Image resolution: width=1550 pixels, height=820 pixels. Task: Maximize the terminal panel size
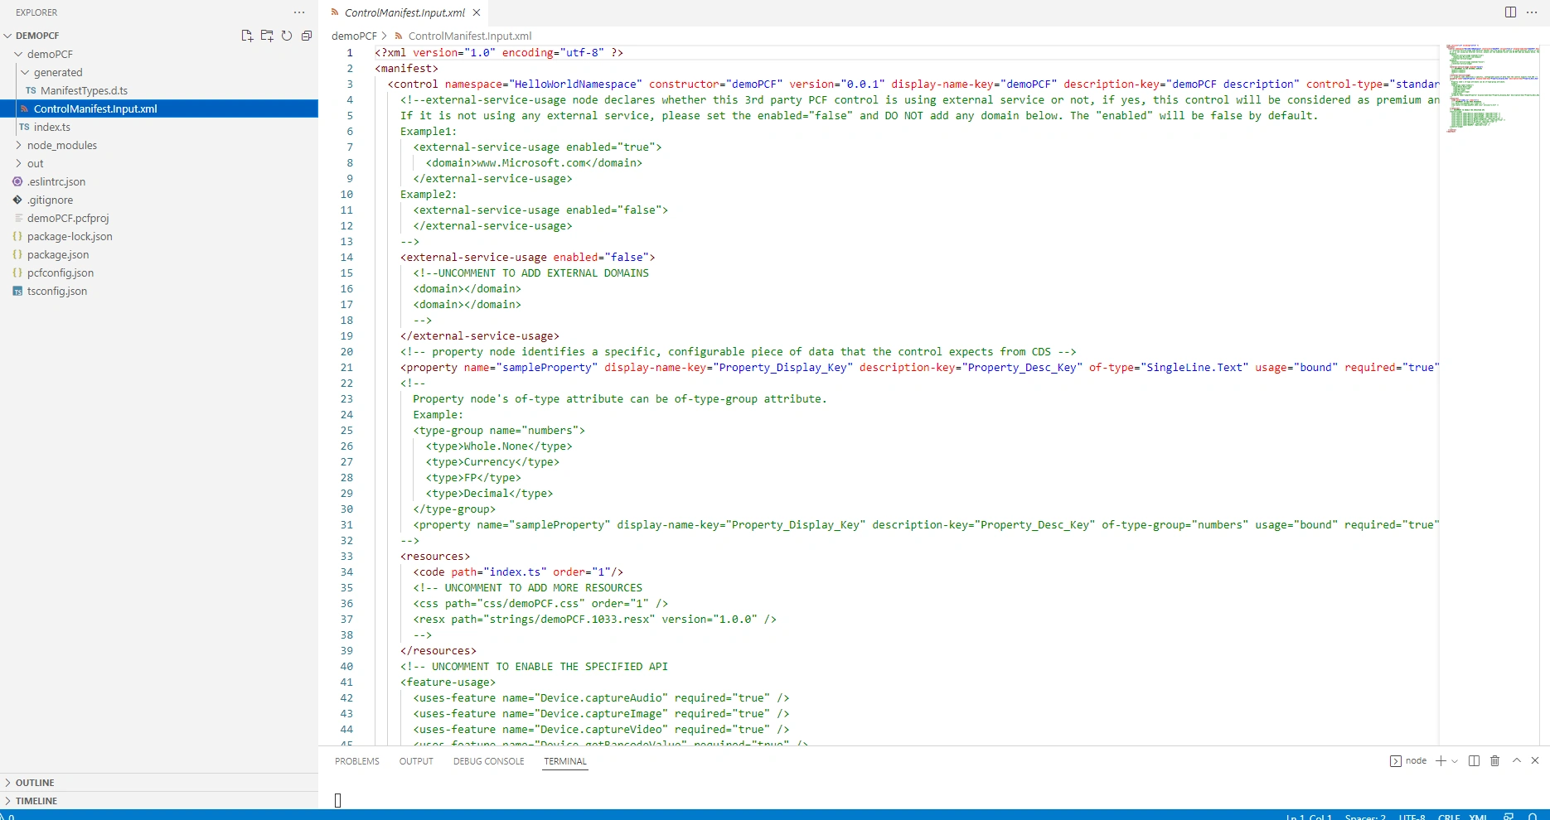coord(1516,760)
